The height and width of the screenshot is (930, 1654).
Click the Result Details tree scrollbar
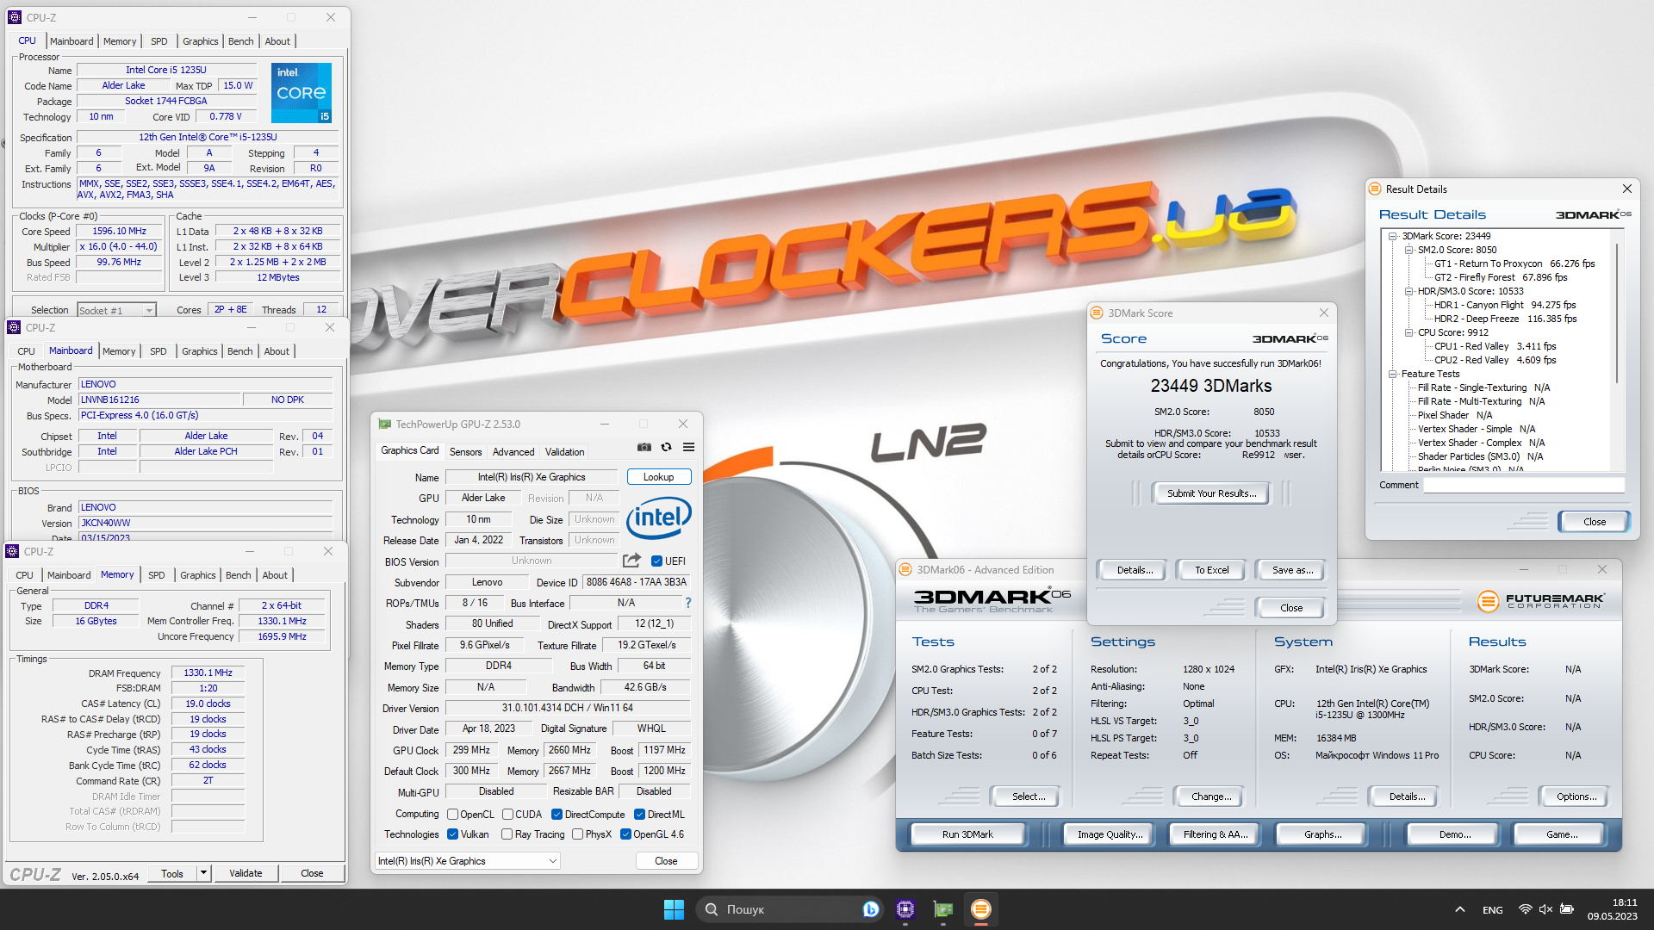click(x=1618, y=314)
